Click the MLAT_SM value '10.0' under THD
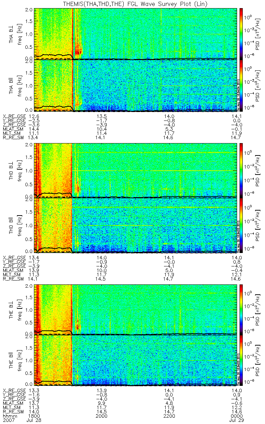The height and width of the screenshot is (424, 265). coord(101,270)
